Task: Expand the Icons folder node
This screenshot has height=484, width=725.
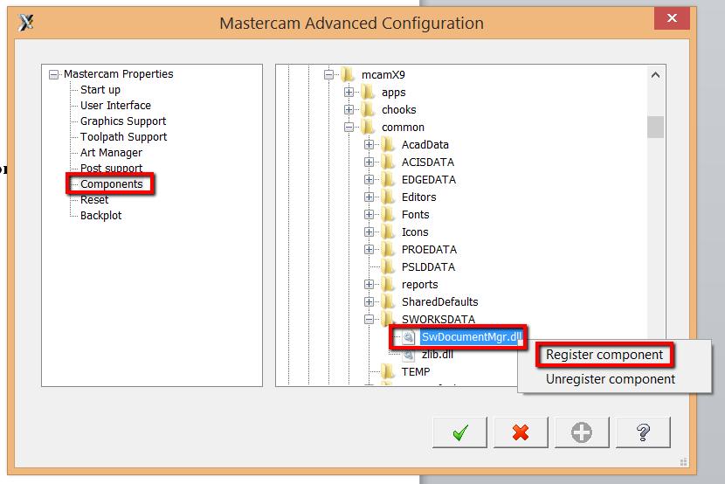Action: click(369, 232)
